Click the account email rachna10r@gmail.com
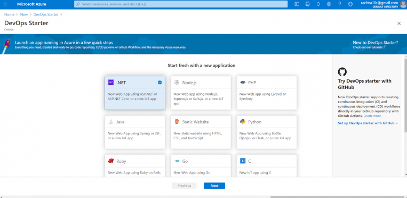The image size is (407, 198). tap(379, 3)
